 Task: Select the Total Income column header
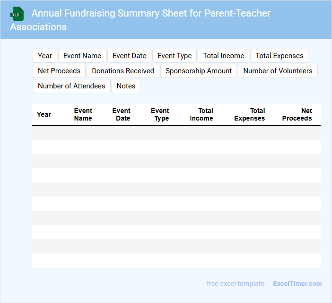201,114
